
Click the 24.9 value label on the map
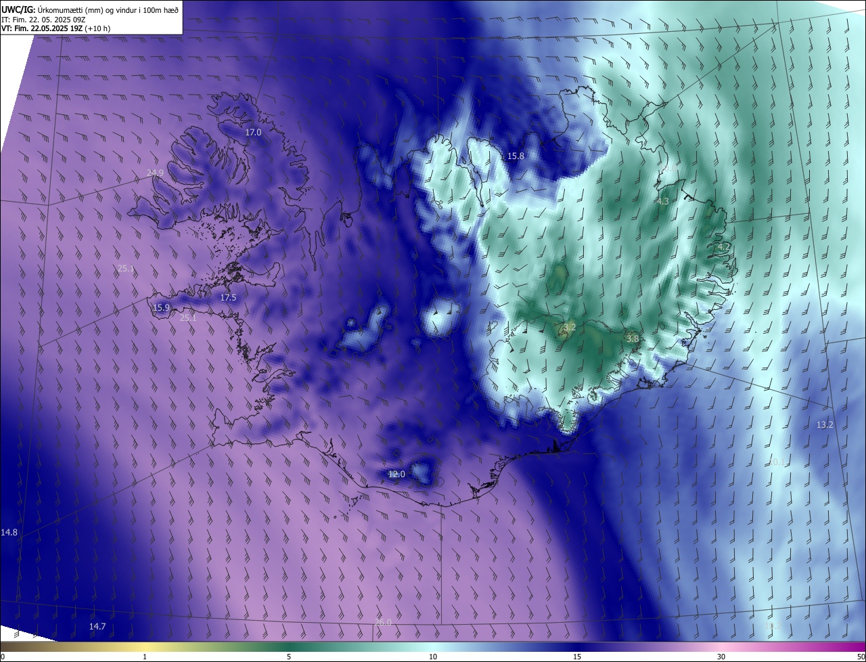(x=155, y=173)
